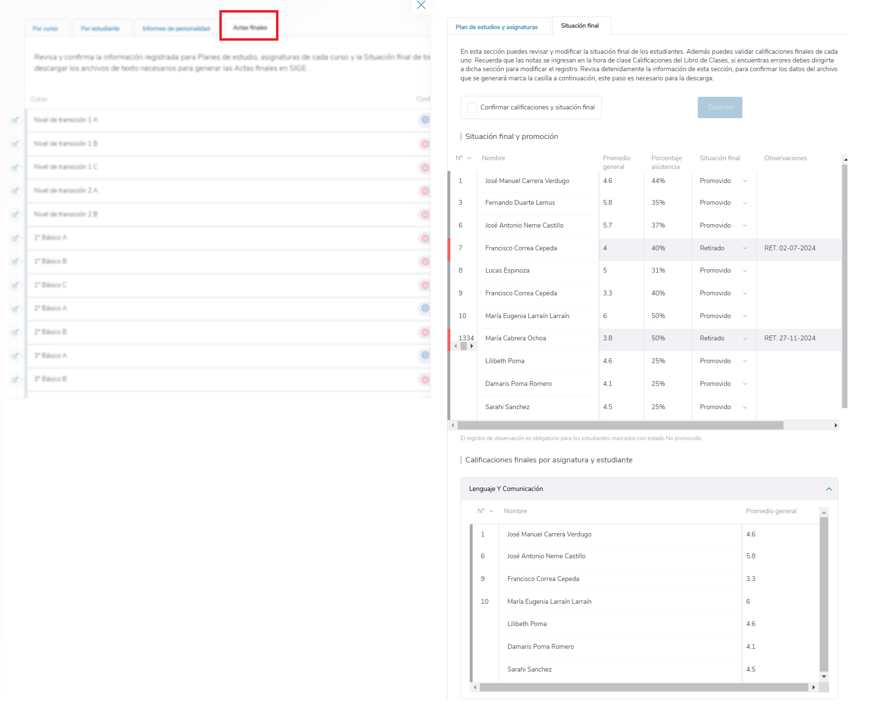Click blue status icon for 3° Básico A
Image resolution: width=891 pixels, height=704 pixels.
(x=425, y=355)
